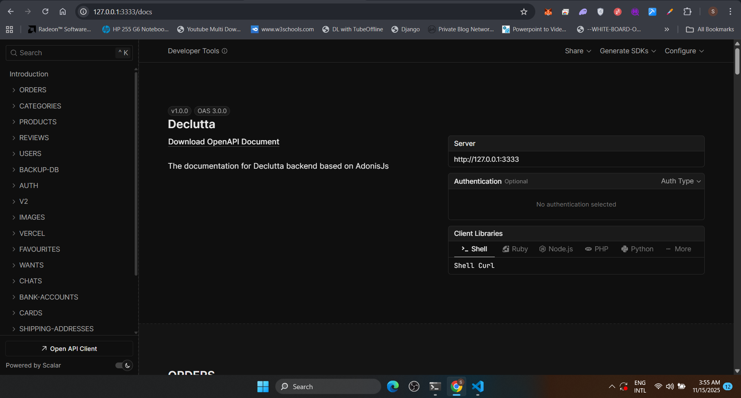This screenshot has width=741, height=398.
Task: Select the Python client library tab
Action: [x=637, y=249]
